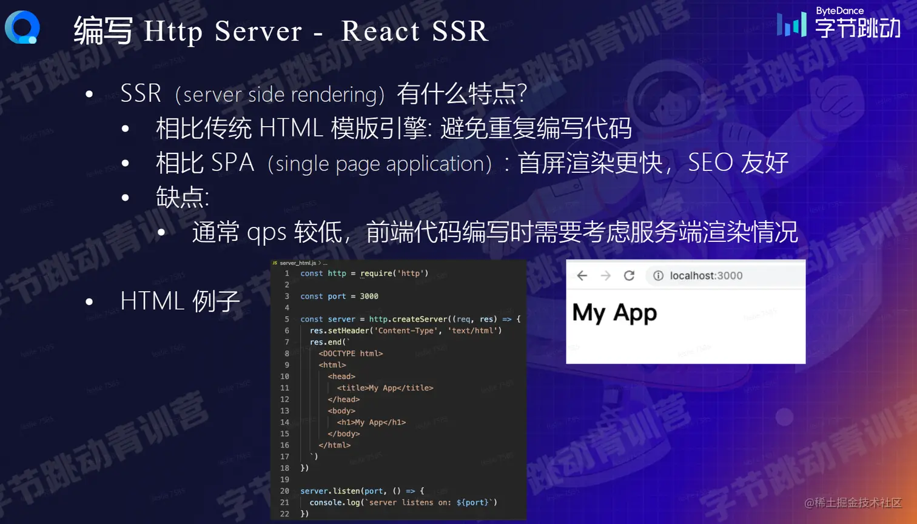Click code line "const http = require('http')"
The height and width of the screenshot is (524, 917).
pos(364,274)
